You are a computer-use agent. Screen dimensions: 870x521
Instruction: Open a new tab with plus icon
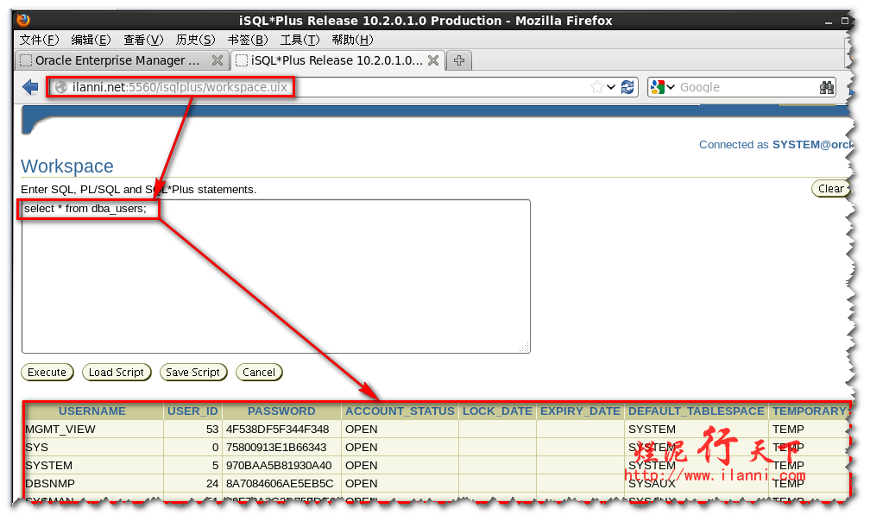tap(459, 60)
